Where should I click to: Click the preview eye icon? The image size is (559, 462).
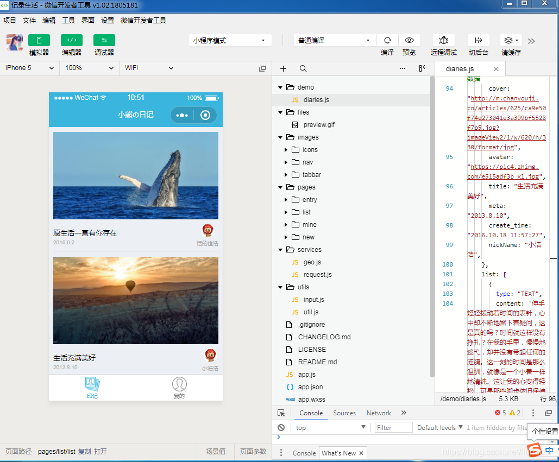[409, 40]
